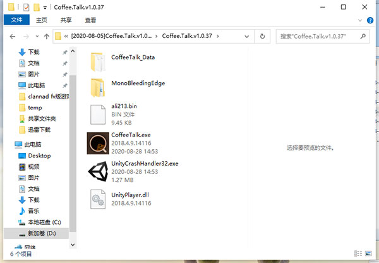Open the 查看 ribbon tab
The width and height of the screenshot is (379, 263).
click(90, 20)
